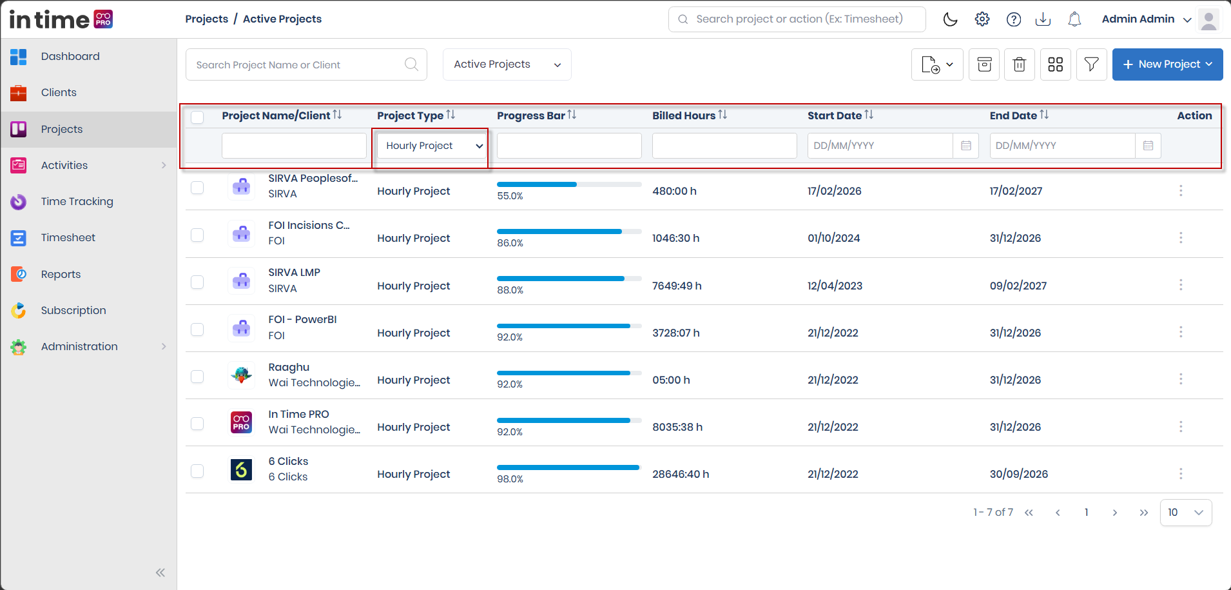
Task: Click the archive projects icon
Action: point(984,64)
